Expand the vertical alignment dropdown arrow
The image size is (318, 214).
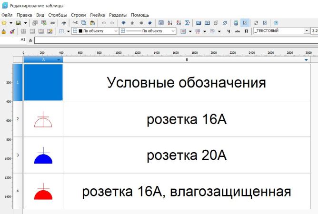click(190, 31)
